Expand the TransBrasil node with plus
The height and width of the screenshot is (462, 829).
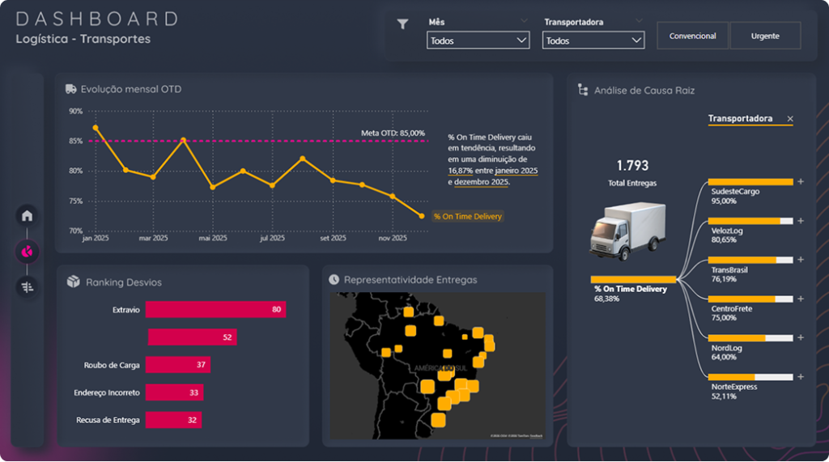pos(801,260)
